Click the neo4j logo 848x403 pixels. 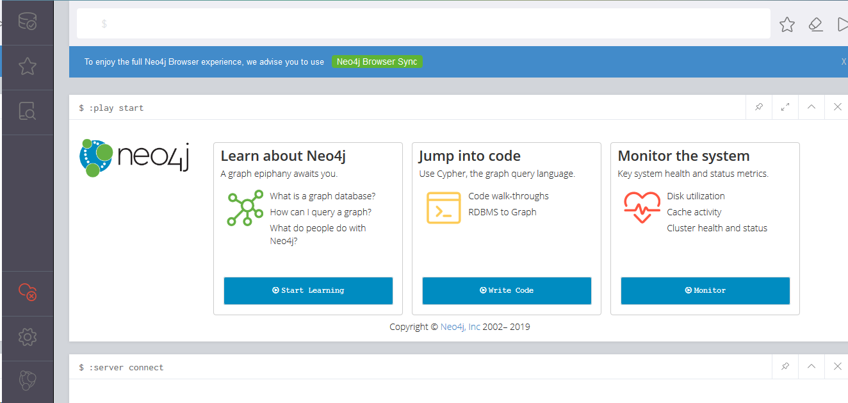coord(135,158)
